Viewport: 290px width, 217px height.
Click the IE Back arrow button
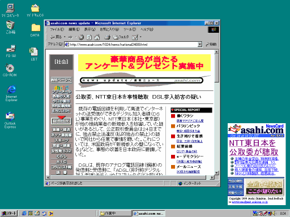point(56,37)
